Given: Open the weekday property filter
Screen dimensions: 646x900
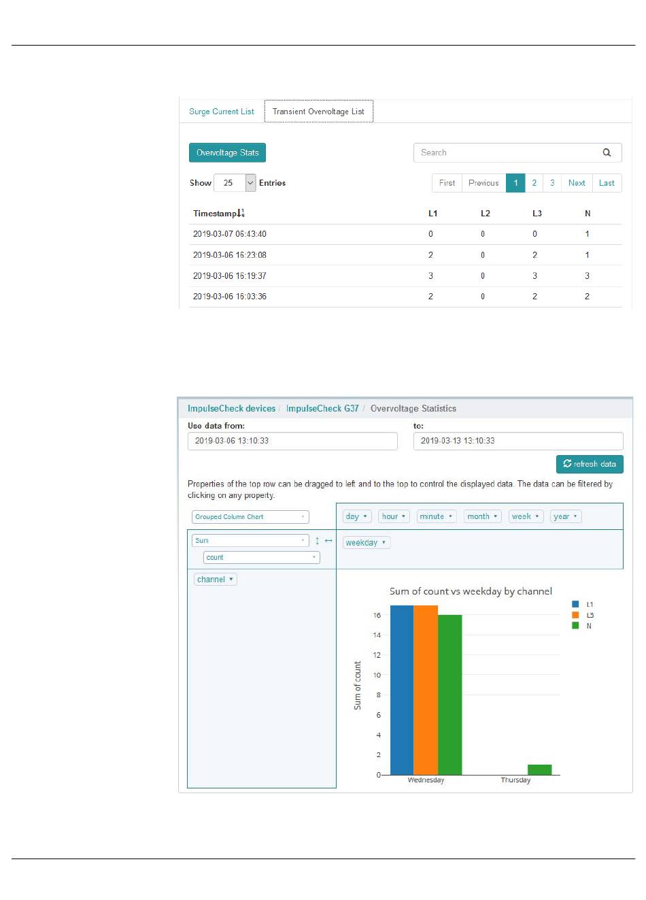Looking at the screenshot, I should pyautogui.click(x=367, y=543).
